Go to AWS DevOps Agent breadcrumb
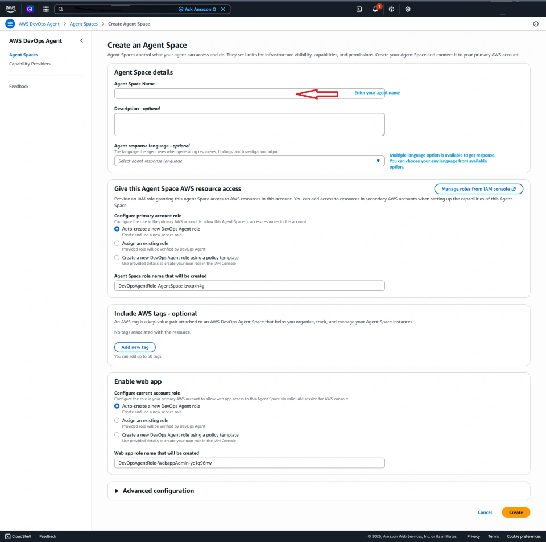The height and width of the screenshot is (542, 546). tap(39, 24)
